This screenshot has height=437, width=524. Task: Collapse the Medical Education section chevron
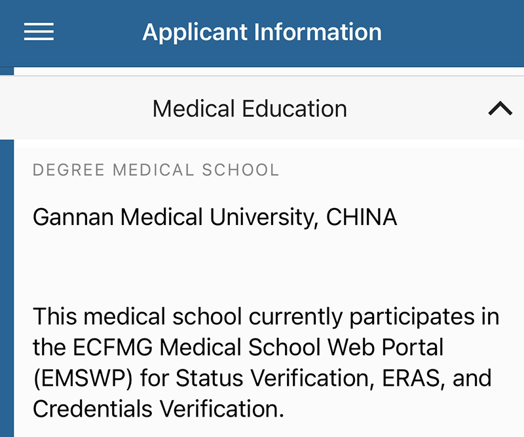click(500, 109)
